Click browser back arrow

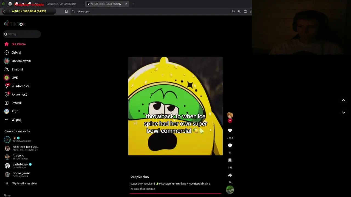4,11
